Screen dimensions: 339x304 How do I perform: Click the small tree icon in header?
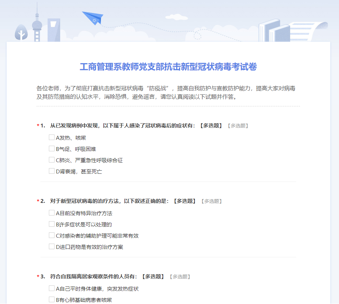pyautogui.click(x=21, y=33)
